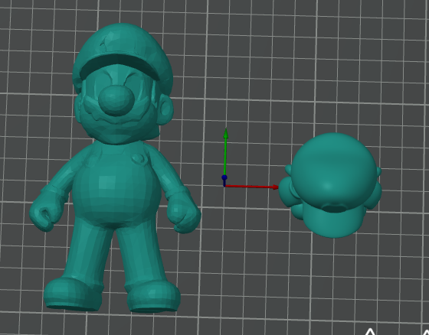Click the shoe on the left side

pyautogui.click(x=74, y=294)
